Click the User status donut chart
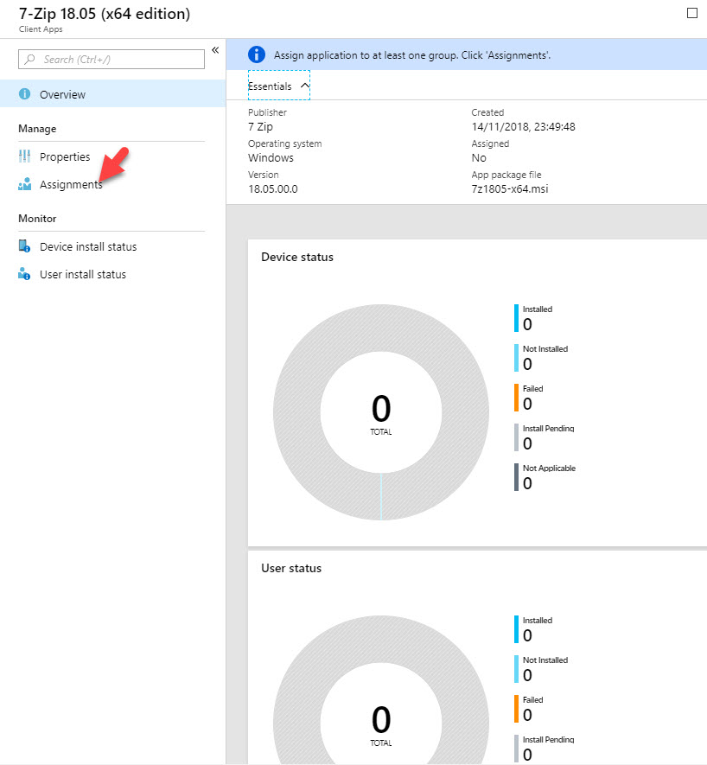Image resolution: width=707 pixels, height=765 pixels. [x=381, y=690]
